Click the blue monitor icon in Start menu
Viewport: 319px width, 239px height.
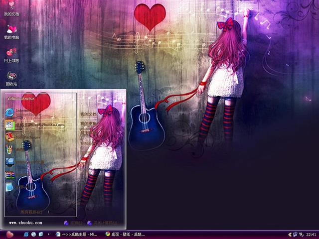tap(9, 162)
